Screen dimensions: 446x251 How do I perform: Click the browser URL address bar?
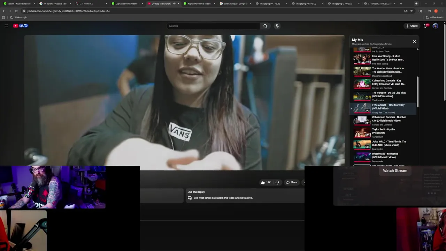[213, 11]
